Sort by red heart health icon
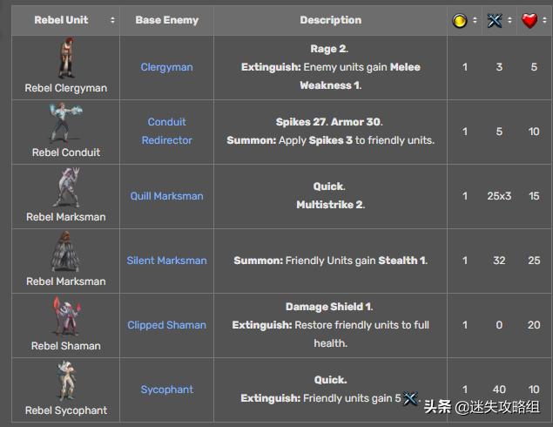Screen dimensions: 553x427 tap(529, 20)
